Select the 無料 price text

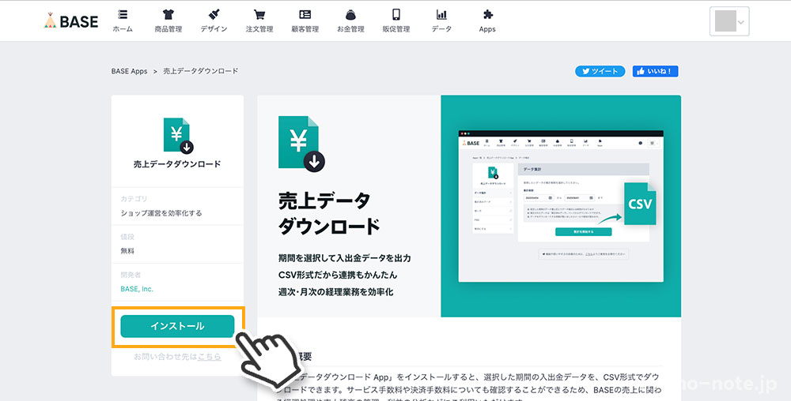[x=127, y=251]
